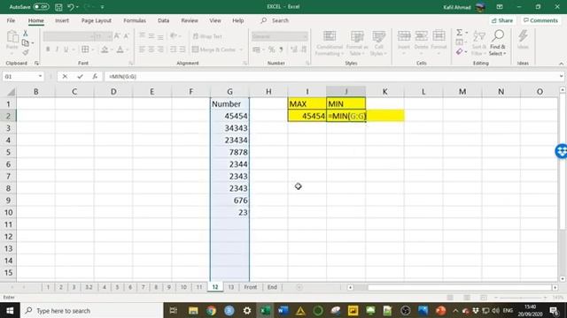Viewport: 567px width, 318px height.
Task: Click the Cut scissors icon
Action: [26, 34]
